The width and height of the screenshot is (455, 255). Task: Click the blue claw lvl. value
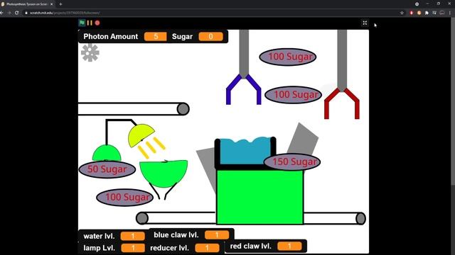[x=217, y=235]
